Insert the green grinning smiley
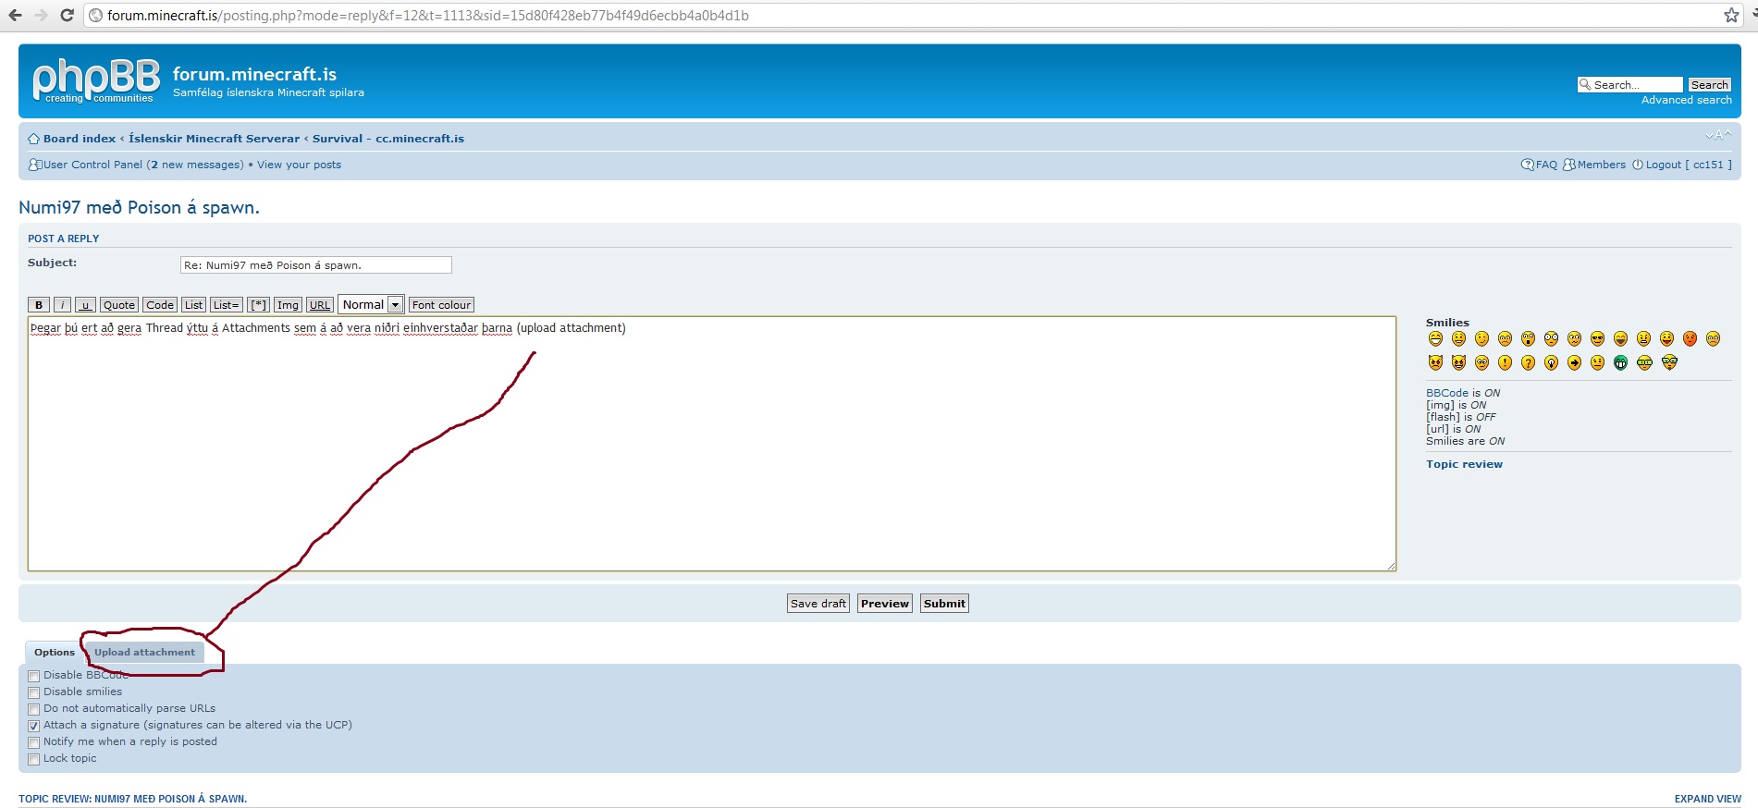1758x808 pixels. coord(1620,362)
